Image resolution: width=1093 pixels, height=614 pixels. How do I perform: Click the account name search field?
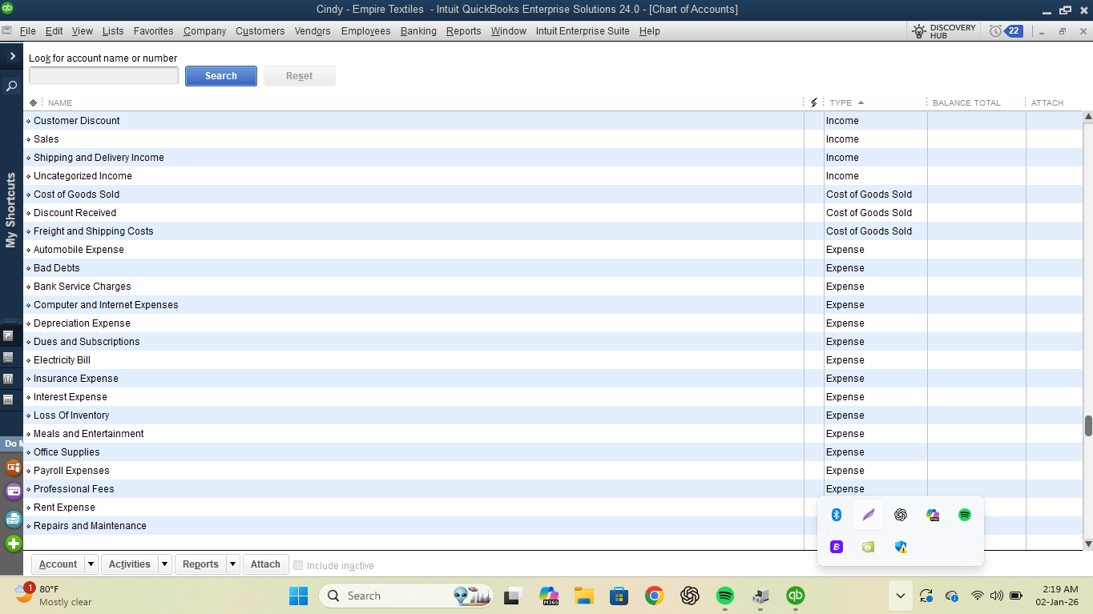[103, 75]
